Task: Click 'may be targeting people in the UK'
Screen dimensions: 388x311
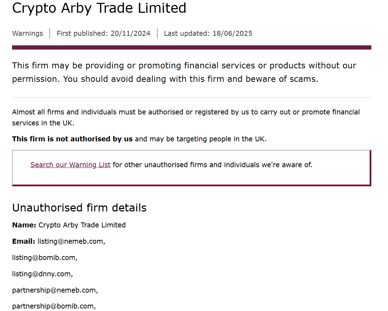Action: pos(208,139)
